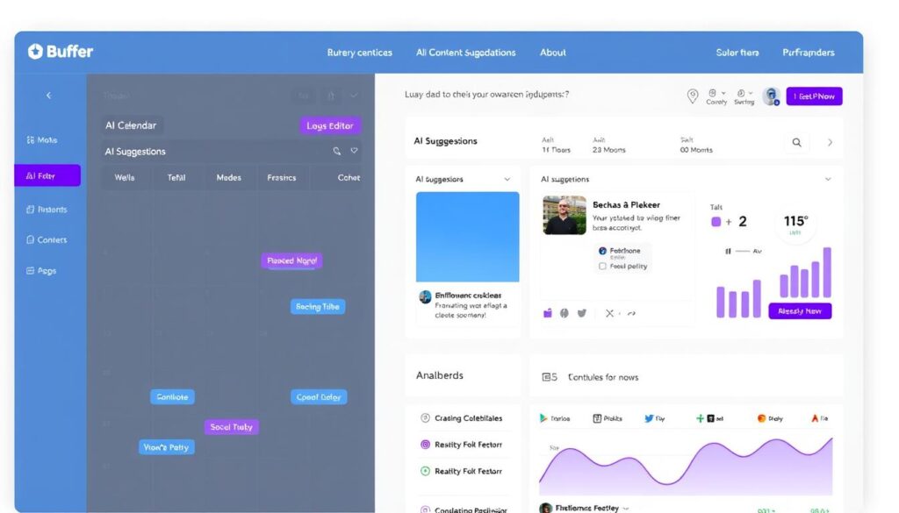Select the Google Play icon in analytics row
This screenshot has width=899, height=513.
point(543,418)
